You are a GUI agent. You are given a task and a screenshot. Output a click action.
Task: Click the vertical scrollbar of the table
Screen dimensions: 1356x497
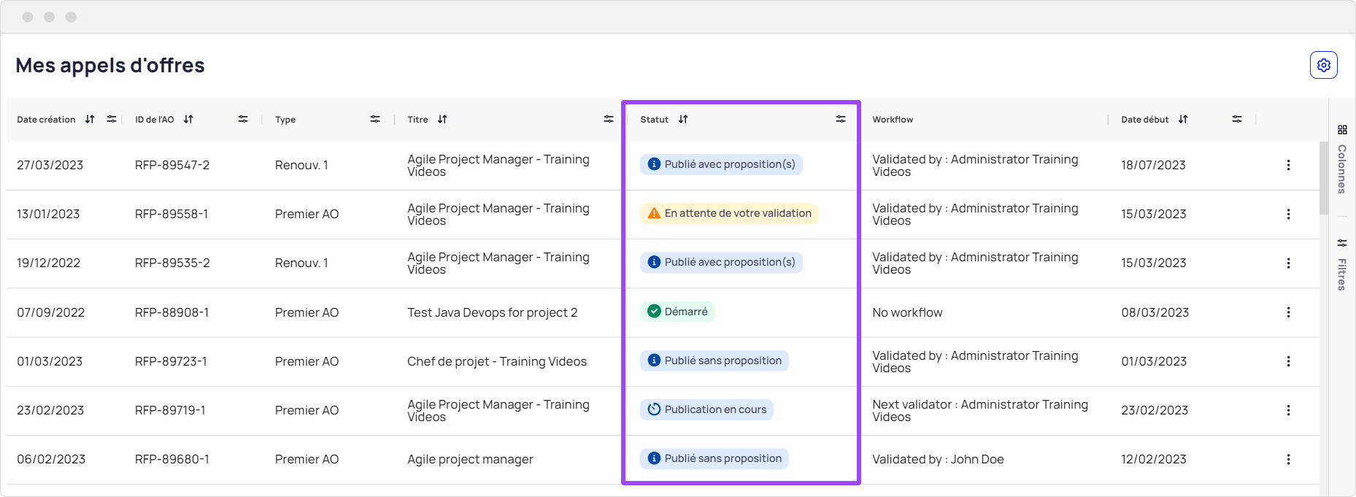pos(1324,178)
